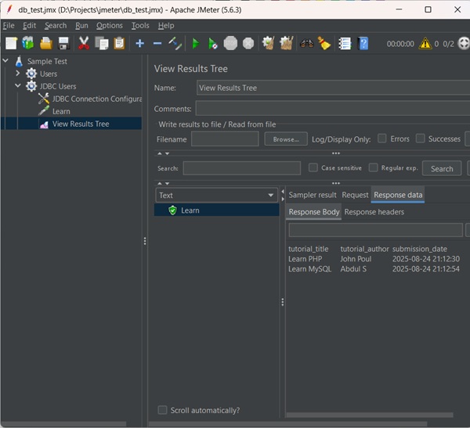Screen dimensions: 470x428
Task: Open the Templates icon in toolbar
Action: (x=28, y=44)
